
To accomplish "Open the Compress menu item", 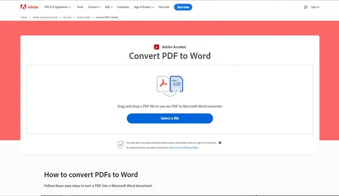I will pos(123,7).
